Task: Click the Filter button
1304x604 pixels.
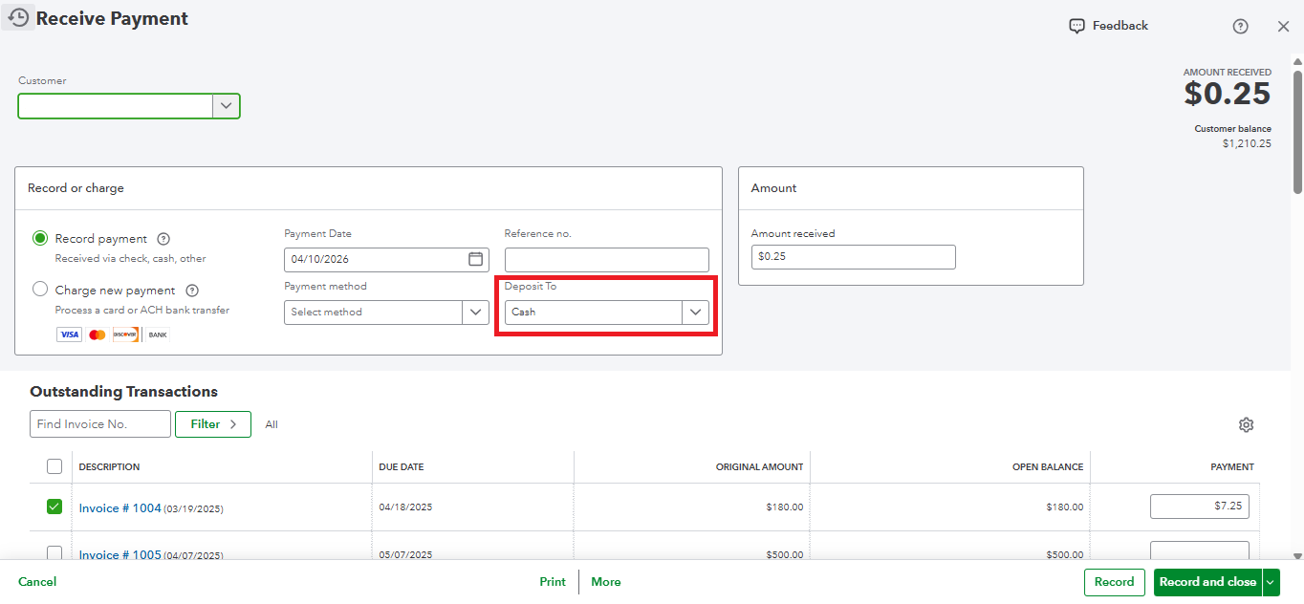Action: 212,424
